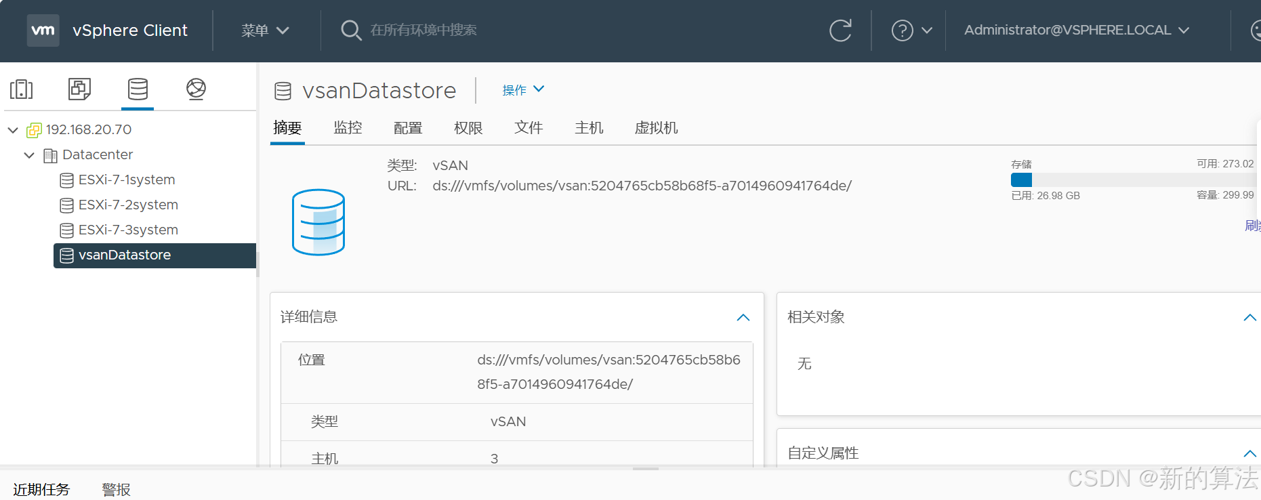Screen dimensions: 1261x500
Task: Click the refresh icon in top bar
Action: (x=840, y=30)
